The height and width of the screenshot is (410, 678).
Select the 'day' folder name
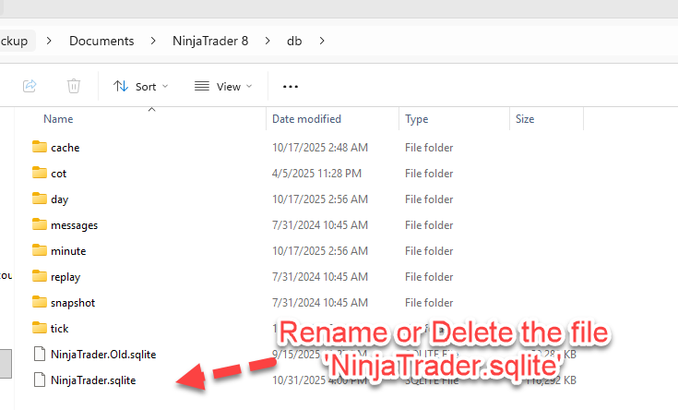[x=60, y=199]
